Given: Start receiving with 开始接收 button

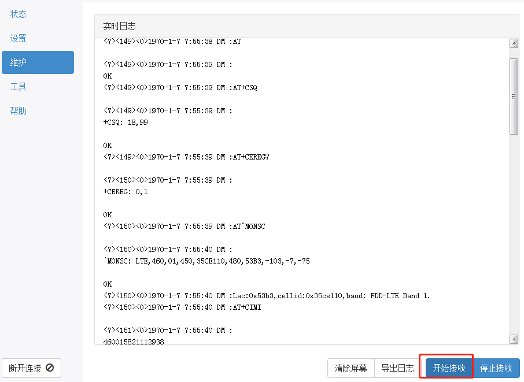Looking at the screenshot, I should tap(449, 368).
